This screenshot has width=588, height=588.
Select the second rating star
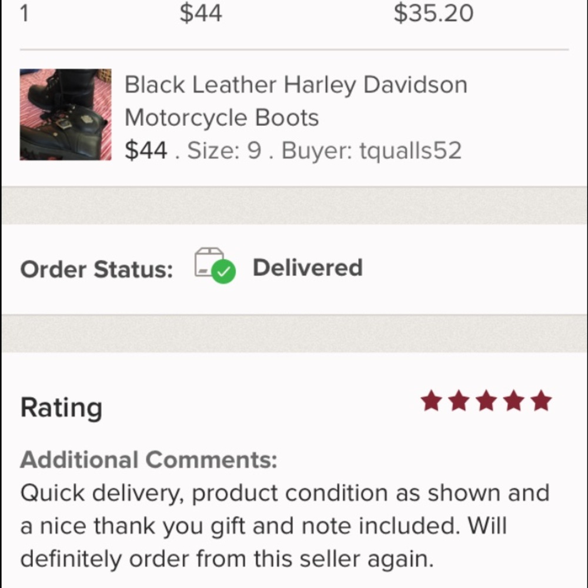(x=459, y=401)
